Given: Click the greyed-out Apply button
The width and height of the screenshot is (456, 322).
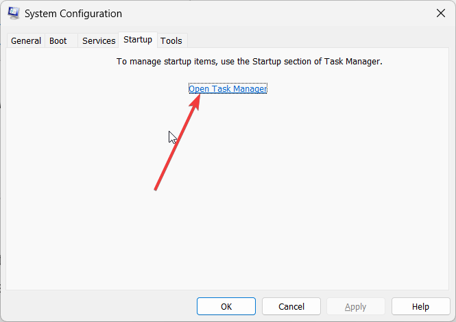Looking at the screenshot, I should pos(356,306).
